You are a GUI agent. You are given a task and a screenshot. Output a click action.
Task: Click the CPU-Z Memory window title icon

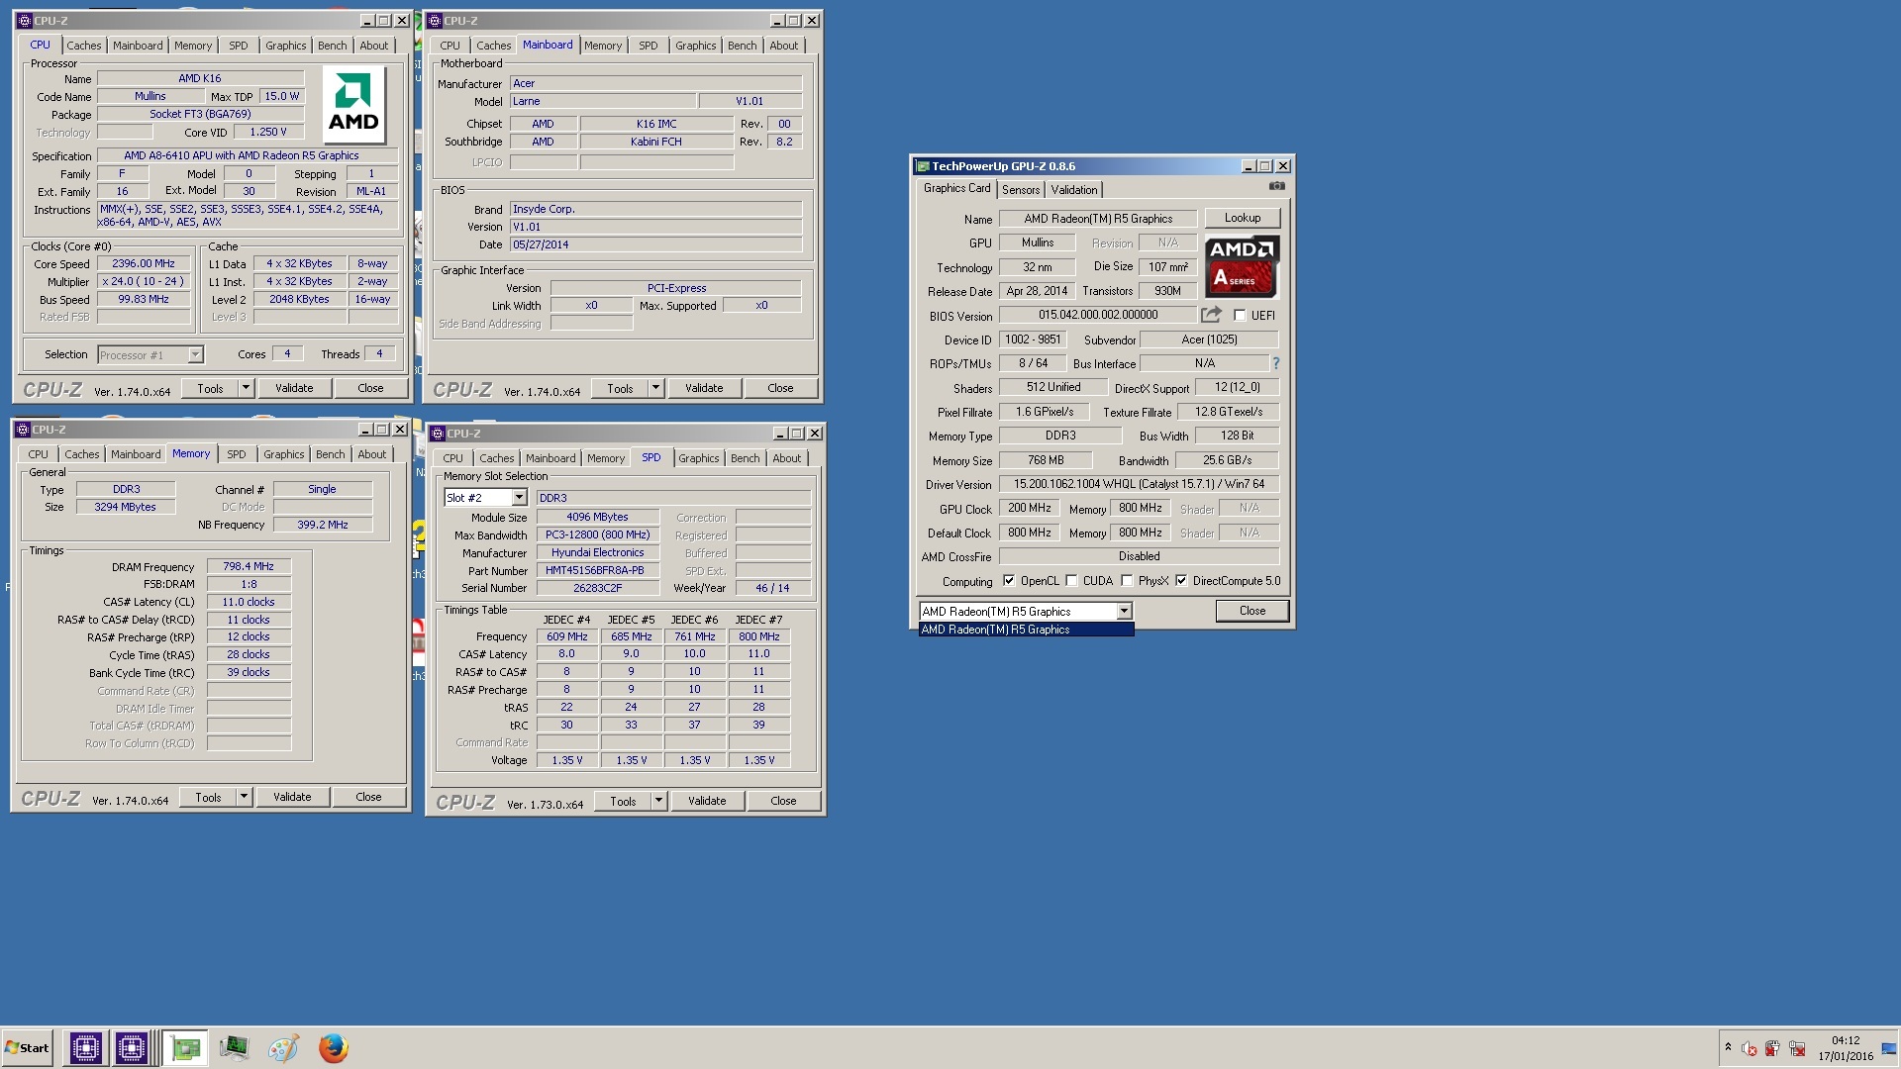pyautogui.click(x=23, y=430)
